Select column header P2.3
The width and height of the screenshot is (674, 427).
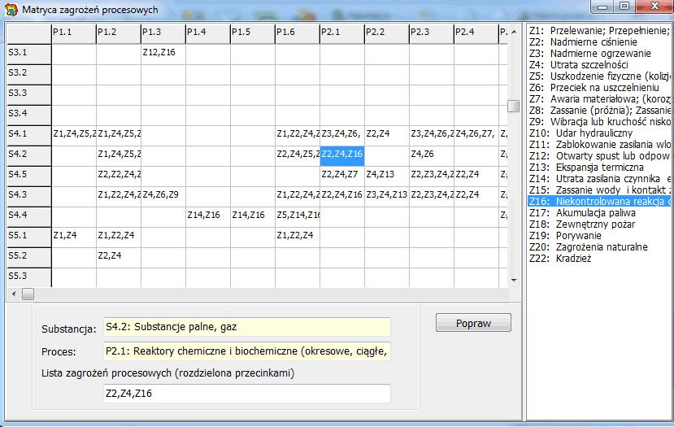click(x=432, y=34)
